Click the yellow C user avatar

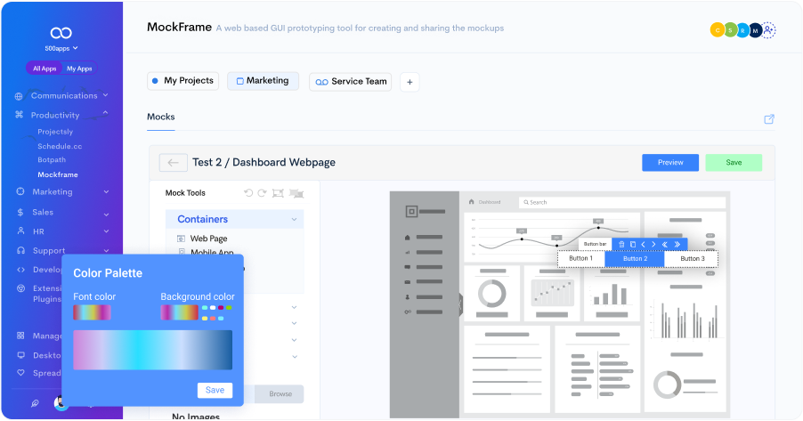[x=717, y=30]
